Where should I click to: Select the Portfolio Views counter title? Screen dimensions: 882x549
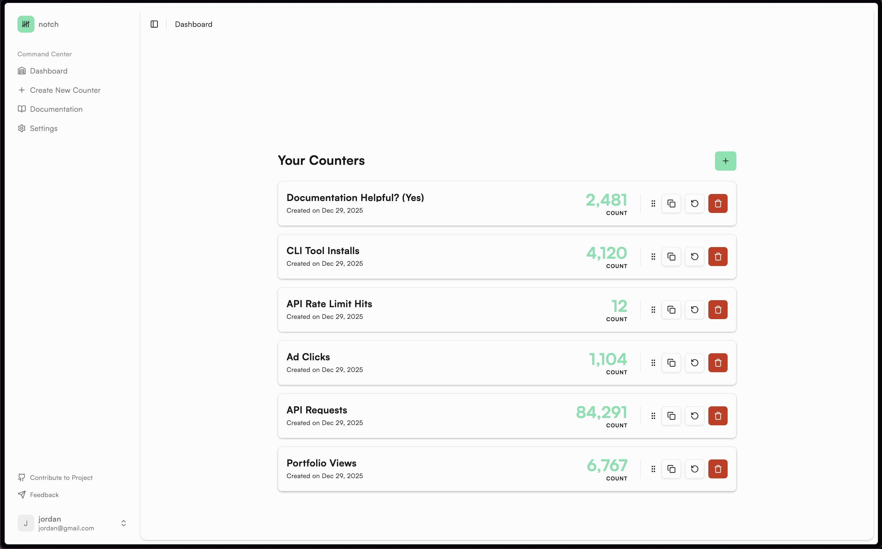321,463
